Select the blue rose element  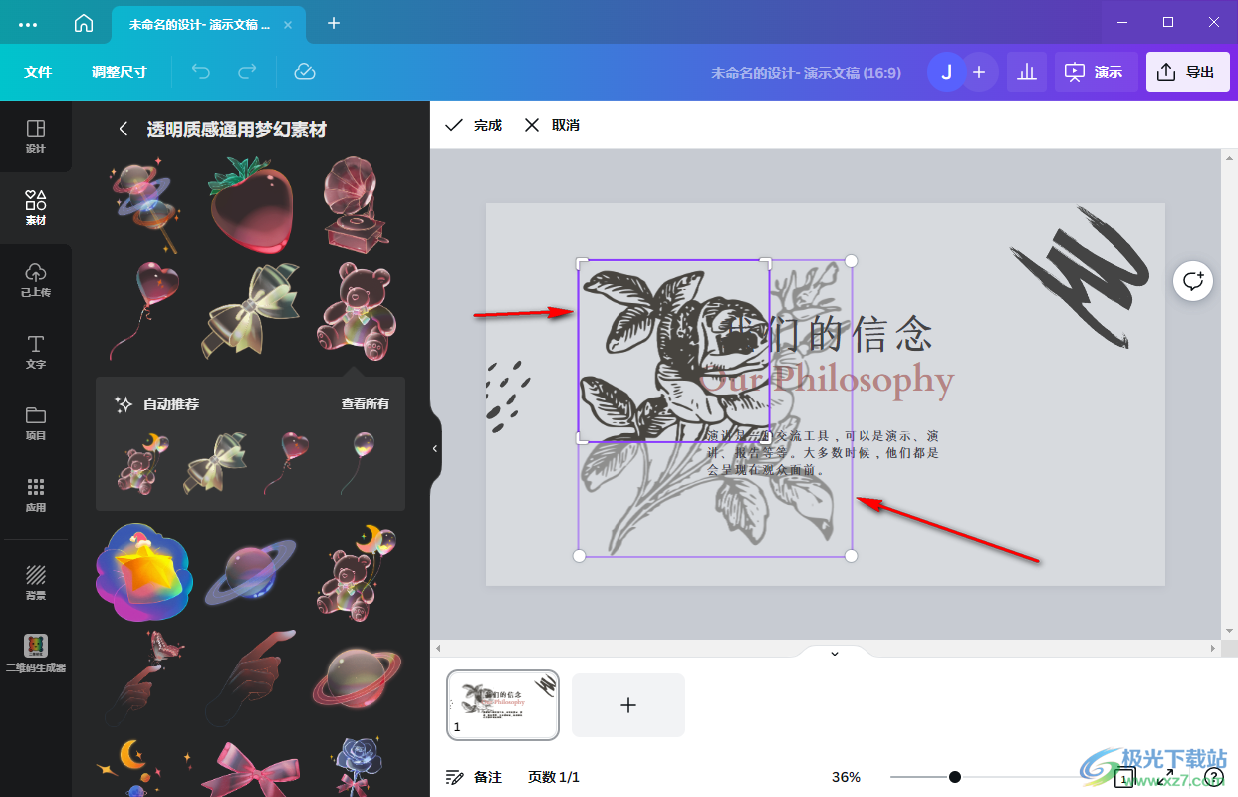pos(357,769)
